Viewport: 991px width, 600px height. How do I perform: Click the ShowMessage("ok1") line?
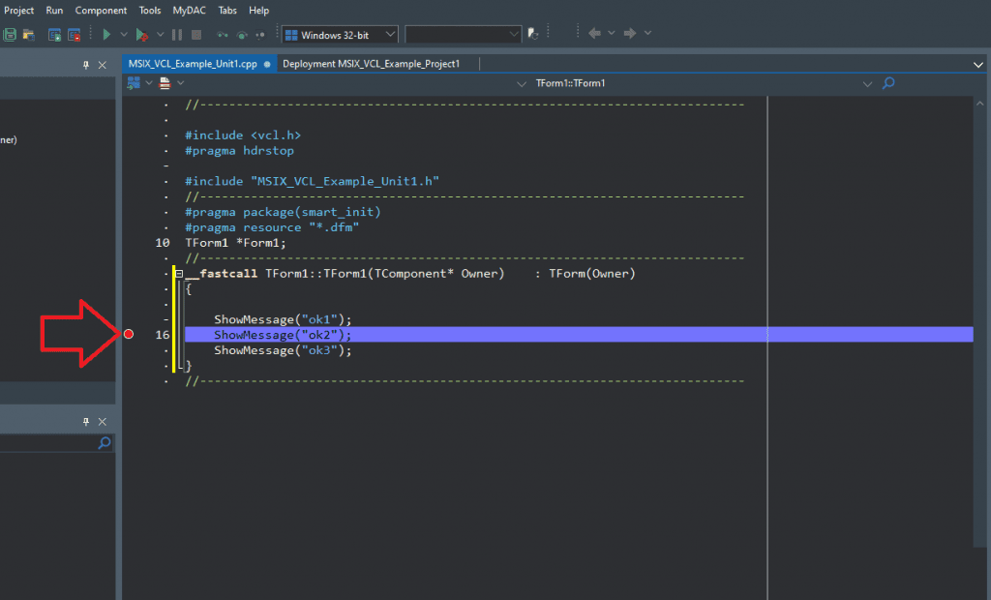pos(283,319)
